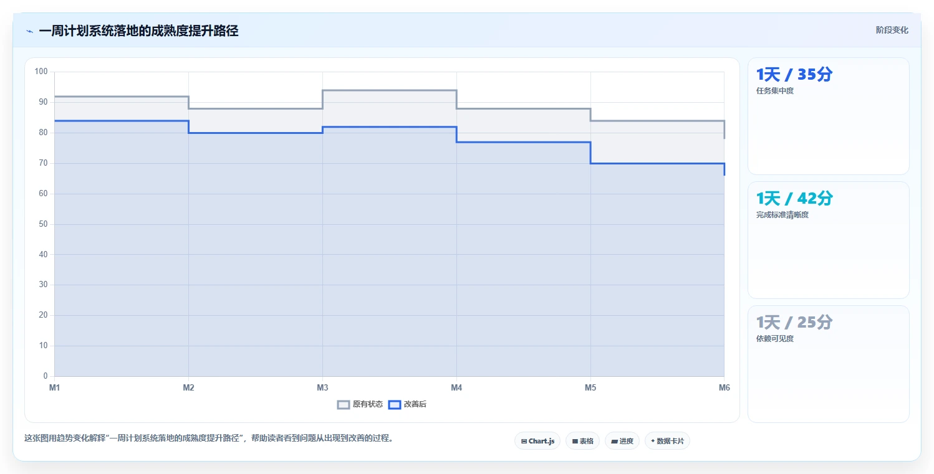This screenshot has height=474, width=934.
Task: Toggle the 原有状态 legend series
Action: (360, 404)
